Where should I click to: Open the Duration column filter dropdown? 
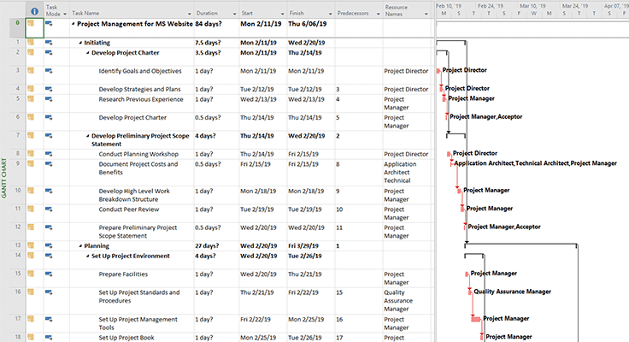(235, 14)
